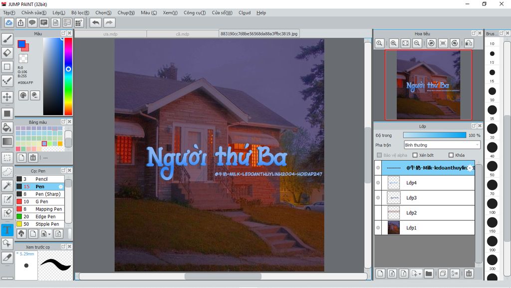This screenshot has width=511, height=288.
Task: Select the Magic Wand tool
Action: (7, 185)
